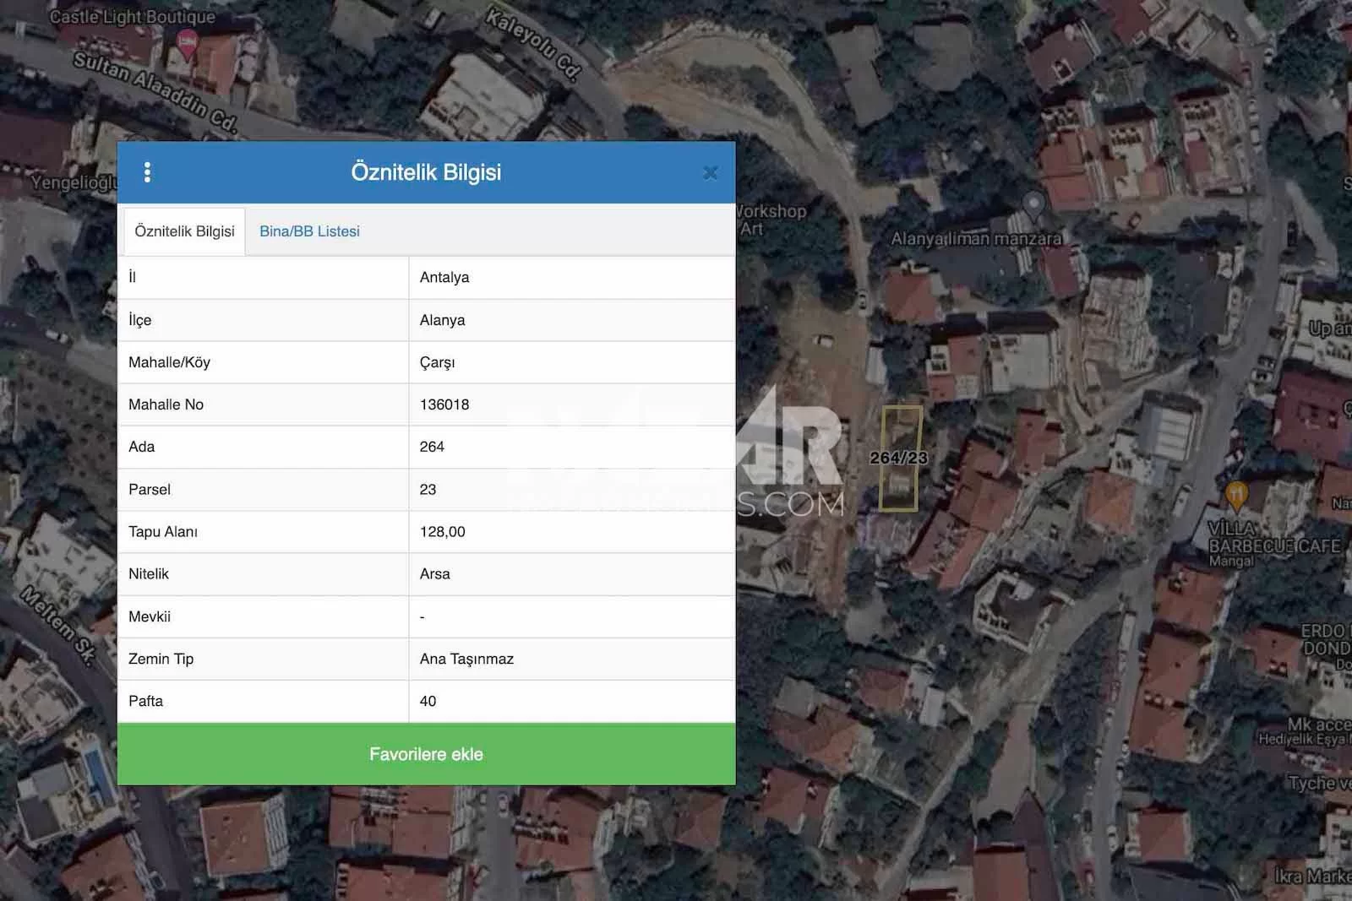Click the Villa Barbecue Cafe restaurant marker
The image size is (1352, 901).
click(x=1235, y=495)
